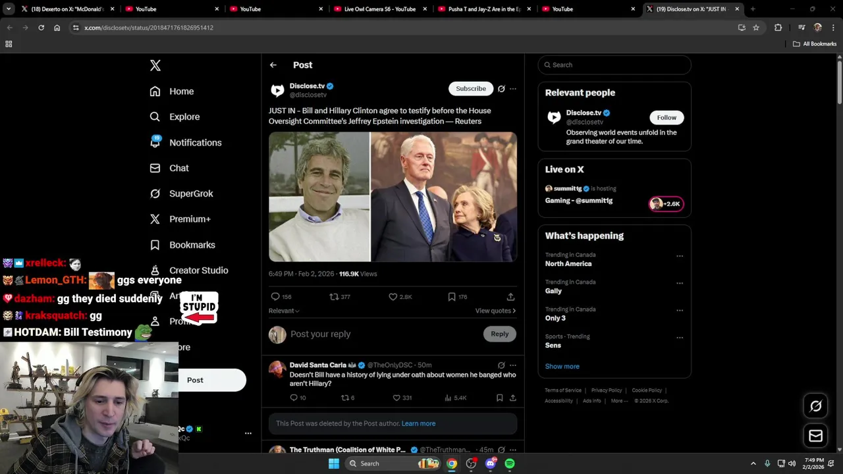Like David Santa Carla's comment
This screenshot has height=474, width=843.
click(402, 398)
